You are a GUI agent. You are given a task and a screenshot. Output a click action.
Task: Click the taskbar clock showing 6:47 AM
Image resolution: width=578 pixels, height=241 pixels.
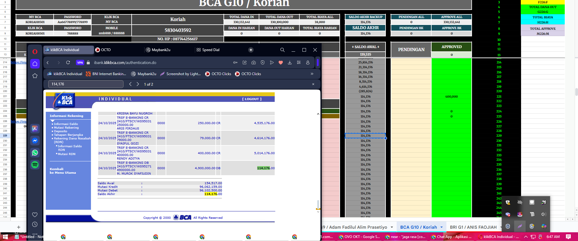[x=553, y=237]
